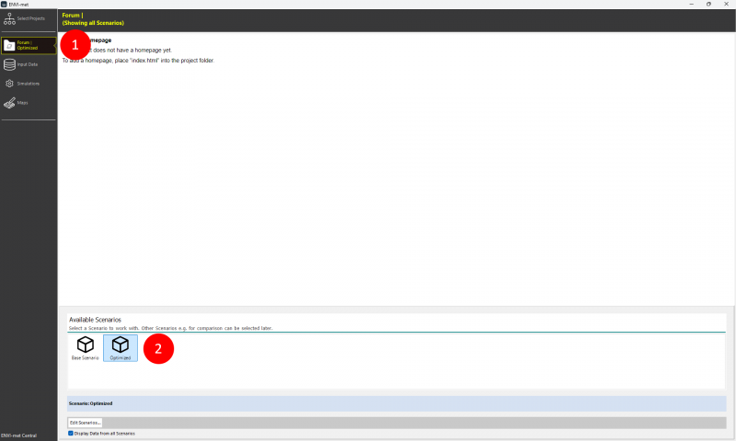
Task: Open the Maps section in sidebar
Action: pyautogui.click(x=28, y=103)
